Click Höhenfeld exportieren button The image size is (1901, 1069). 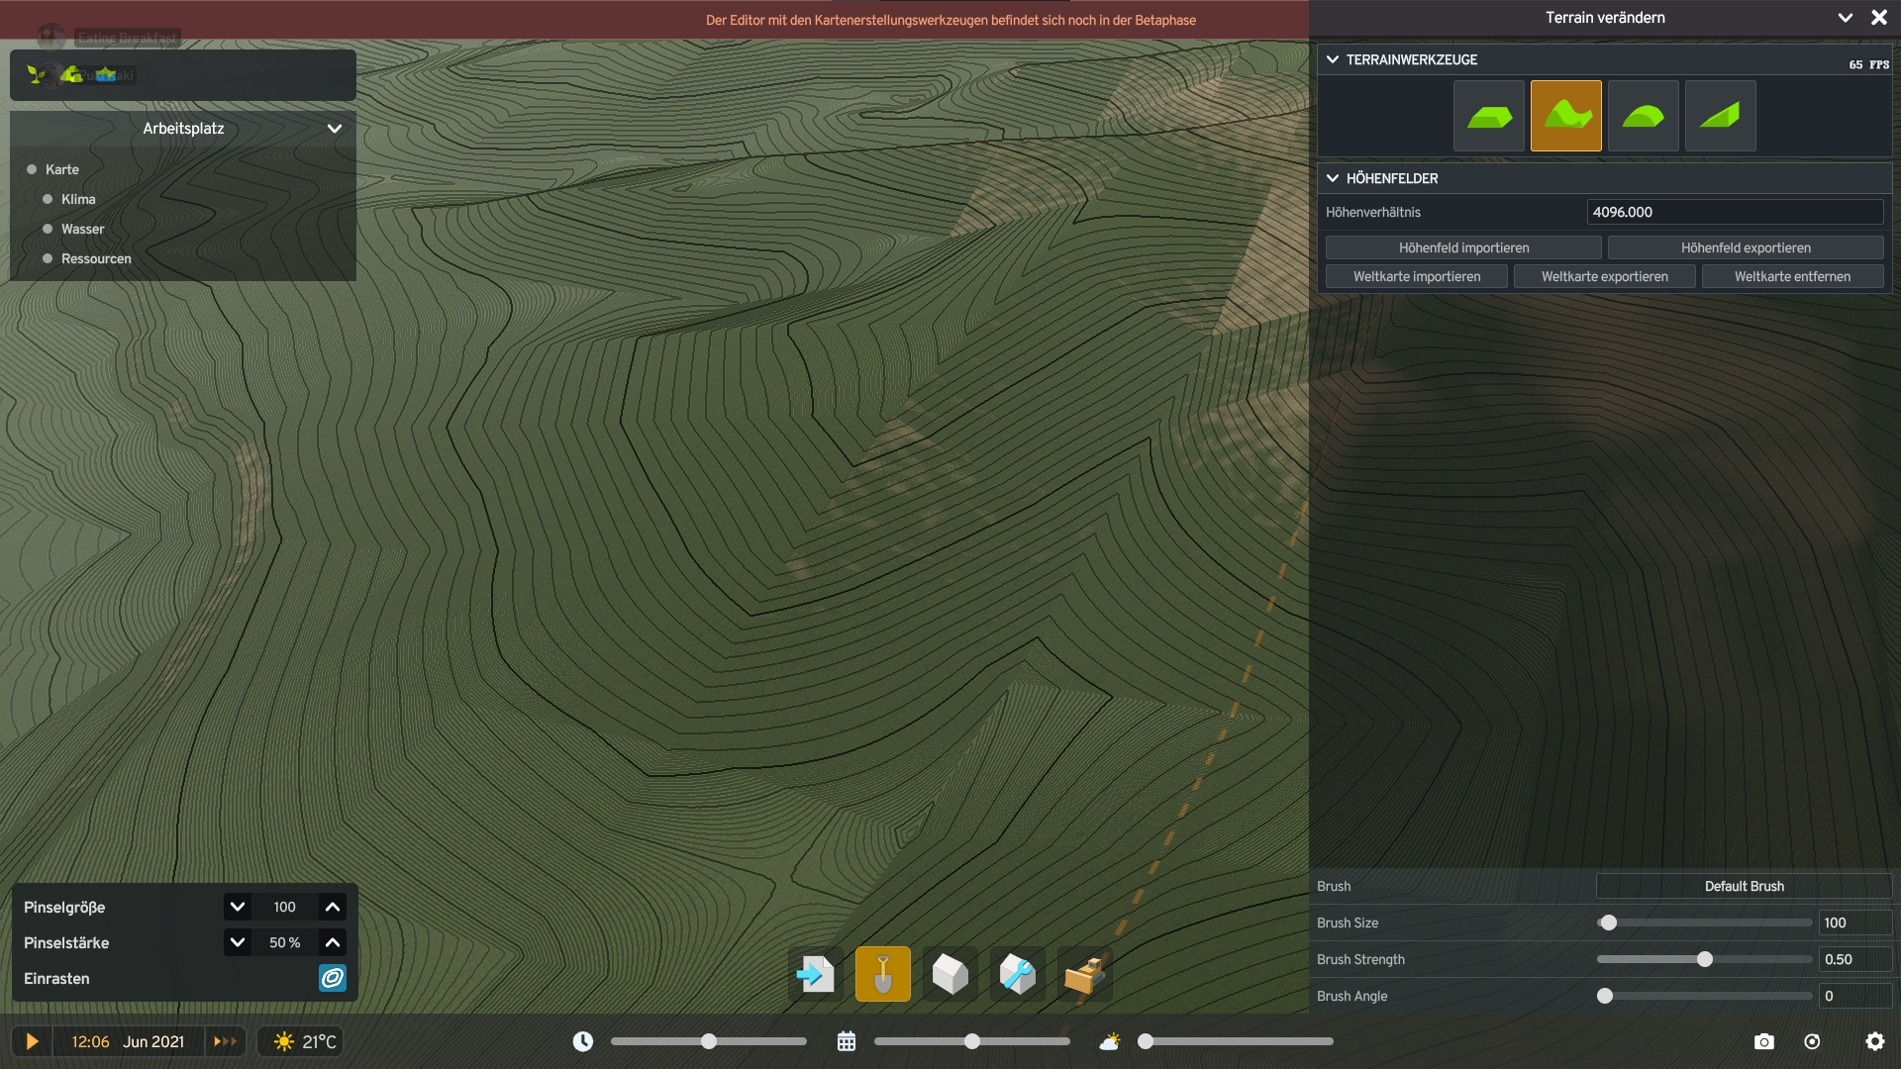(1746, 247)
